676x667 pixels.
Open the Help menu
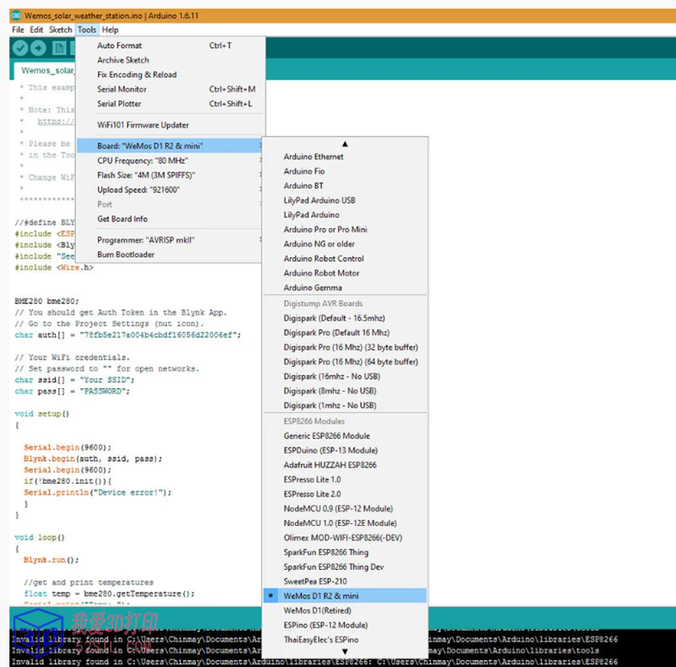110,30
